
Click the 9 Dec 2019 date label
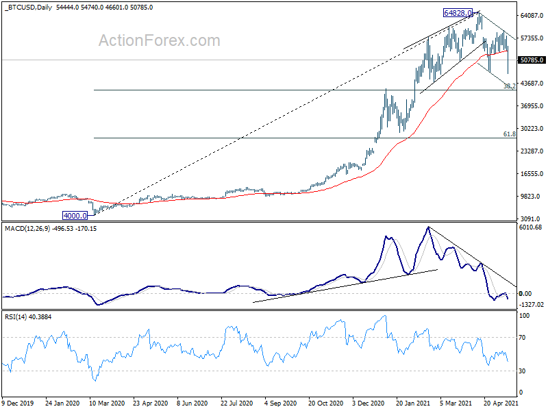pos(18,403)
